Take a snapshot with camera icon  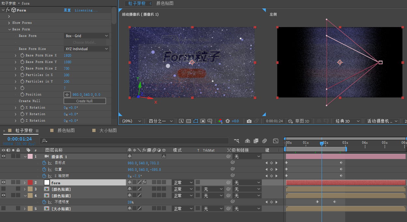coord(249,121)
